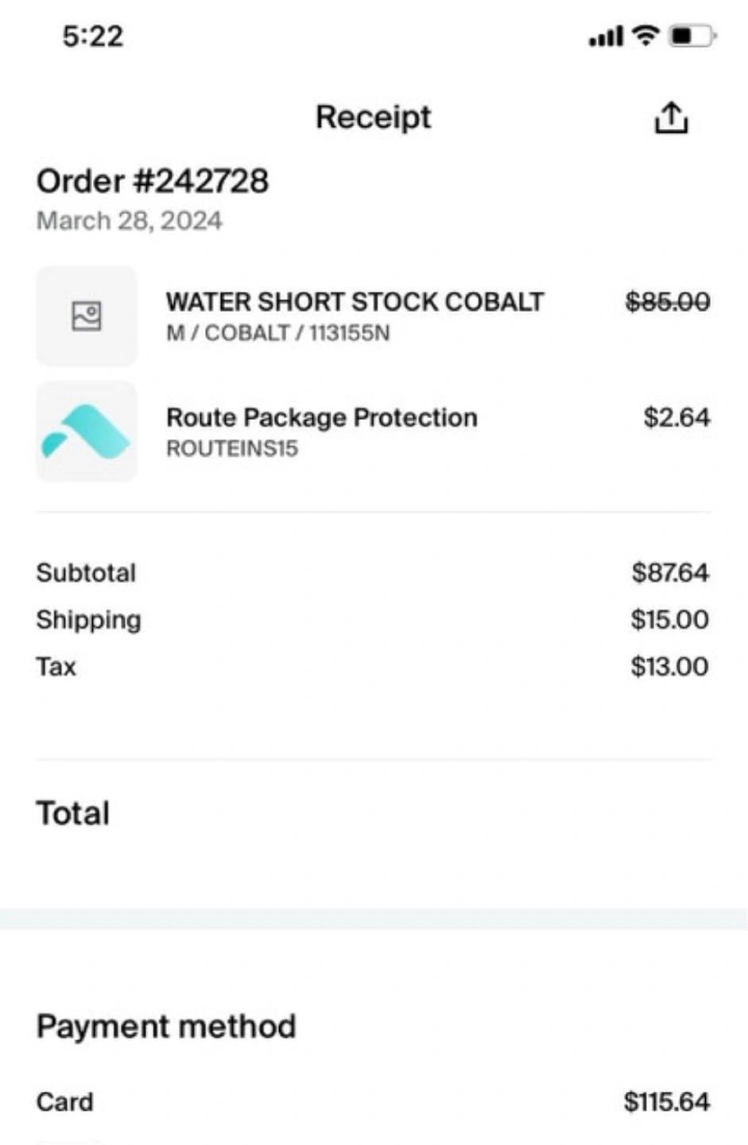
Task: Tap the crossed-out $85.00 price
Action: pos(668,302)
